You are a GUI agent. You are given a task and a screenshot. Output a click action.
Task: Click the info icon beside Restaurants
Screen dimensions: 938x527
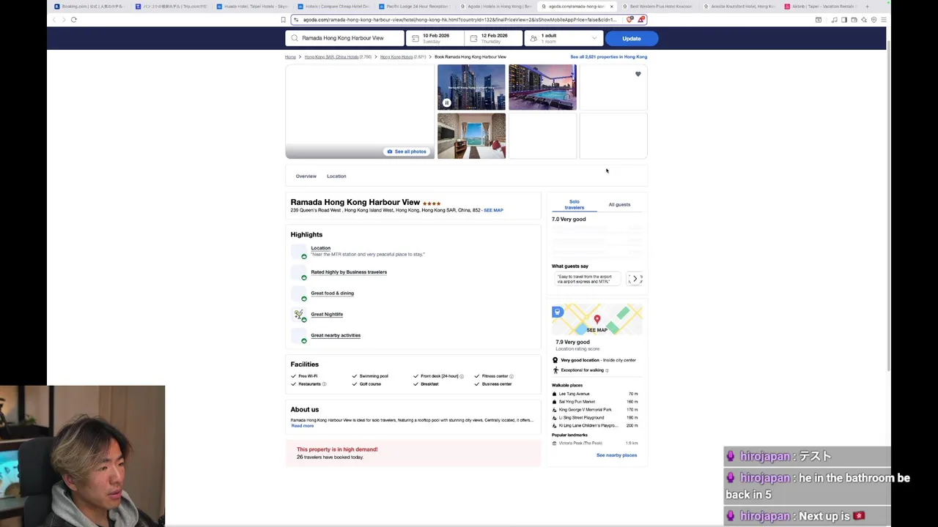point(324,384)
